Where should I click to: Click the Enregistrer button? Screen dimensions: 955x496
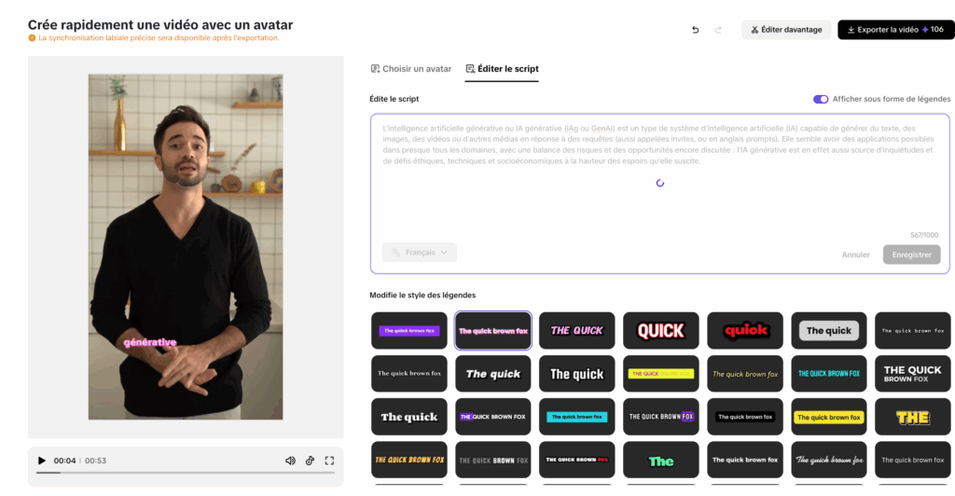tap(911, 255)
